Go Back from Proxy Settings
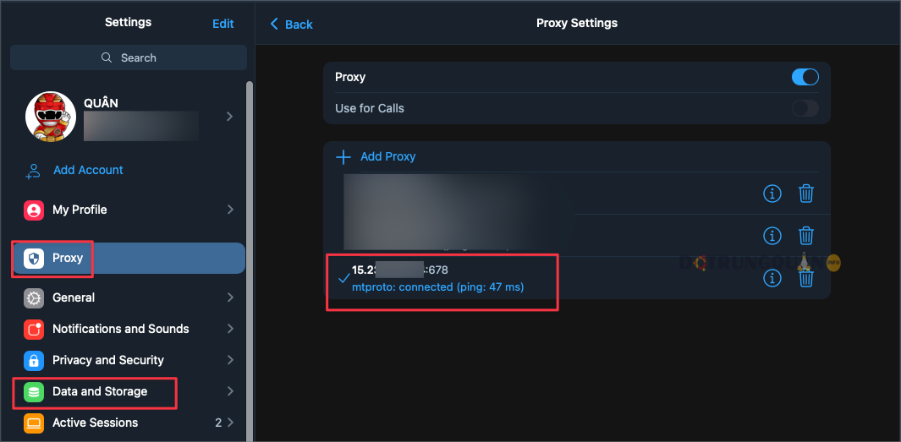The height and width of the screenshot is (442, 901). (291, 25)
